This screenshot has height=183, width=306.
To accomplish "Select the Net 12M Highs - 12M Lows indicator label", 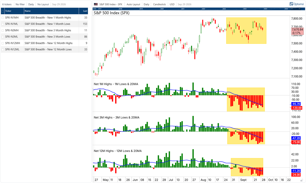I will click(118, 151).
